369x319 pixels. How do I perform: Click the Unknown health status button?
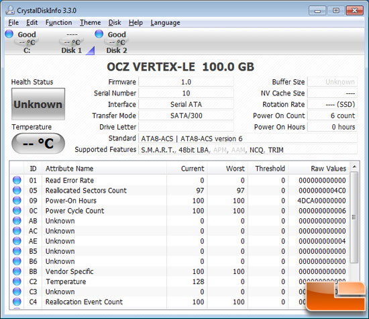38,104
